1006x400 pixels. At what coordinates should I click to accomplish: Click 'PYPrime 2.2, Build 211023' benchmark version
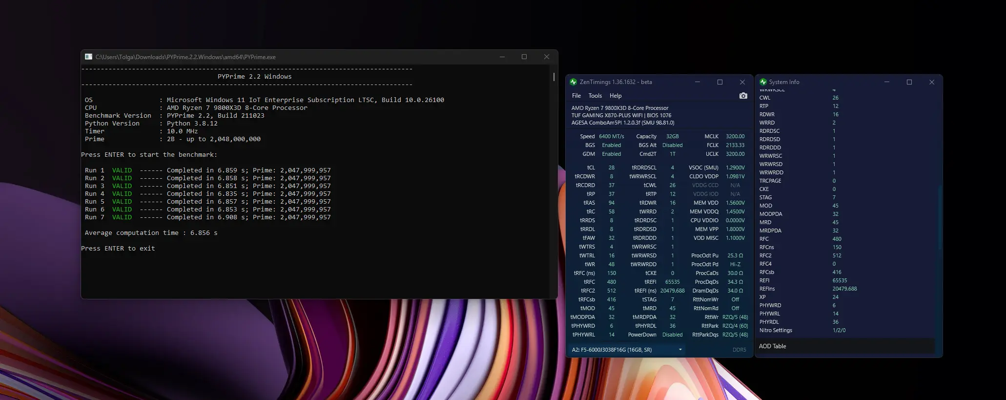(216, 116)
